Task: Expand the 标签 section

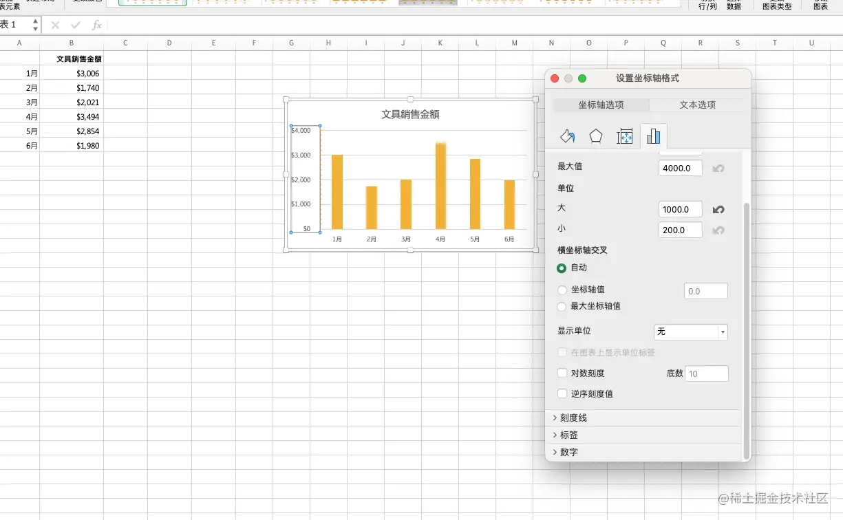Action: coord(643,435)
